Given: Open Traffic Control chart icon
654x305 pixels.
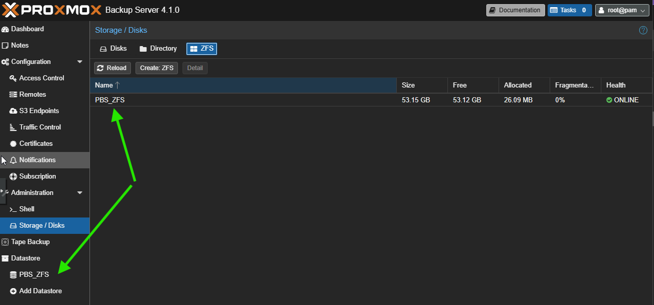Looking at the screenshot, I should 13,127.
